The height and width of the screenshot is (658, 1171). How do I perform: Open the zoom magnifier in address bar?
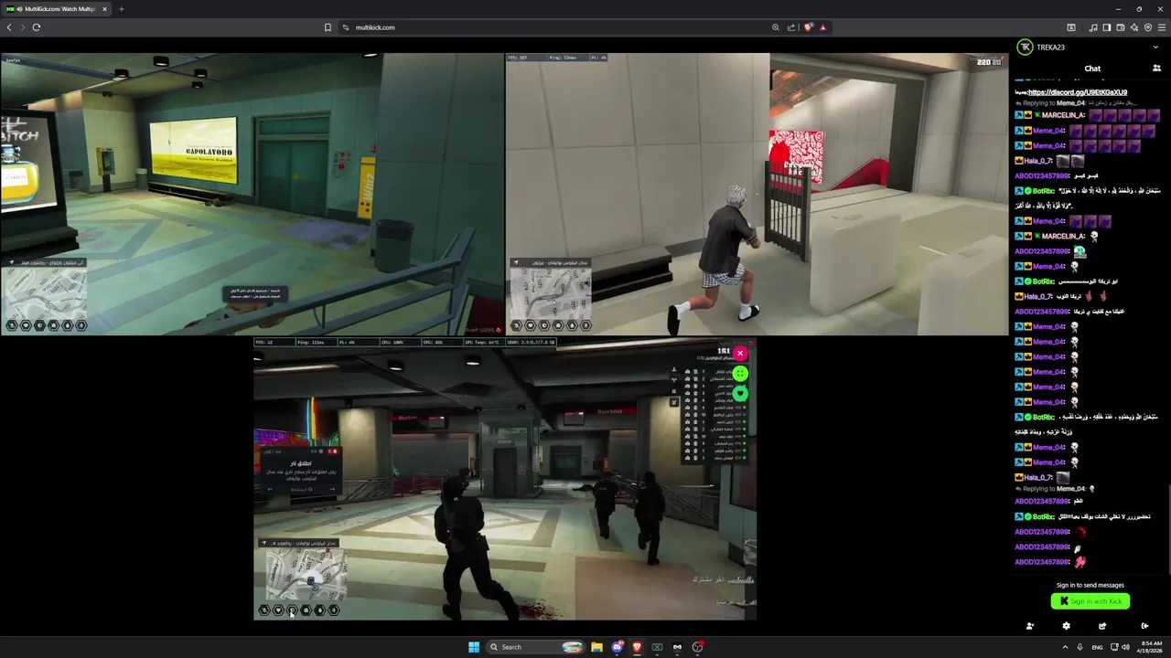click(x=776, y=27)
